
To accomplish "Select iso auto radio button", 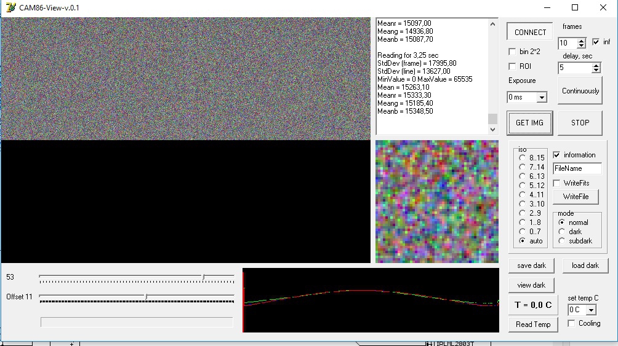I will [522, 240].
